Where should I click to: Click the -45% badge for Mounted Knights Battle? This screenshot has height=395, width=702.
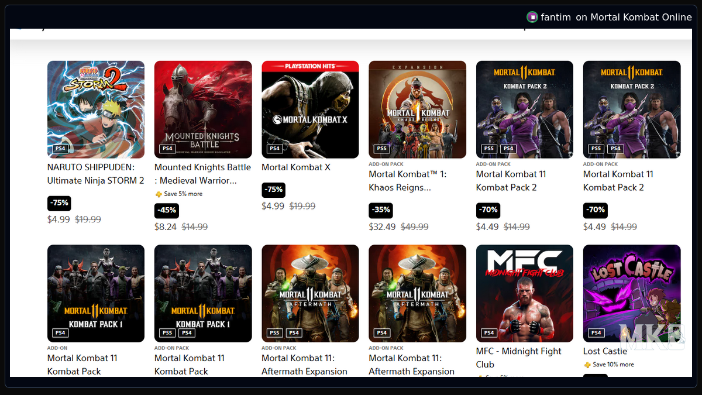pos(166,211)
